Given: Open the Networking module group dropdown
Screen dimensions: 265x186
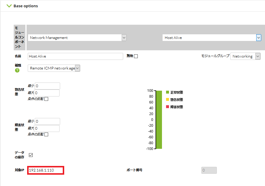Looking at the screenshot, I should 245,56.
